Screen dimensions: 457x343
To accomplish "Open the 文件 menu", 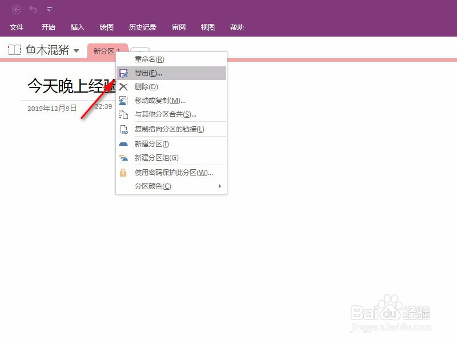I will [17, 27].
